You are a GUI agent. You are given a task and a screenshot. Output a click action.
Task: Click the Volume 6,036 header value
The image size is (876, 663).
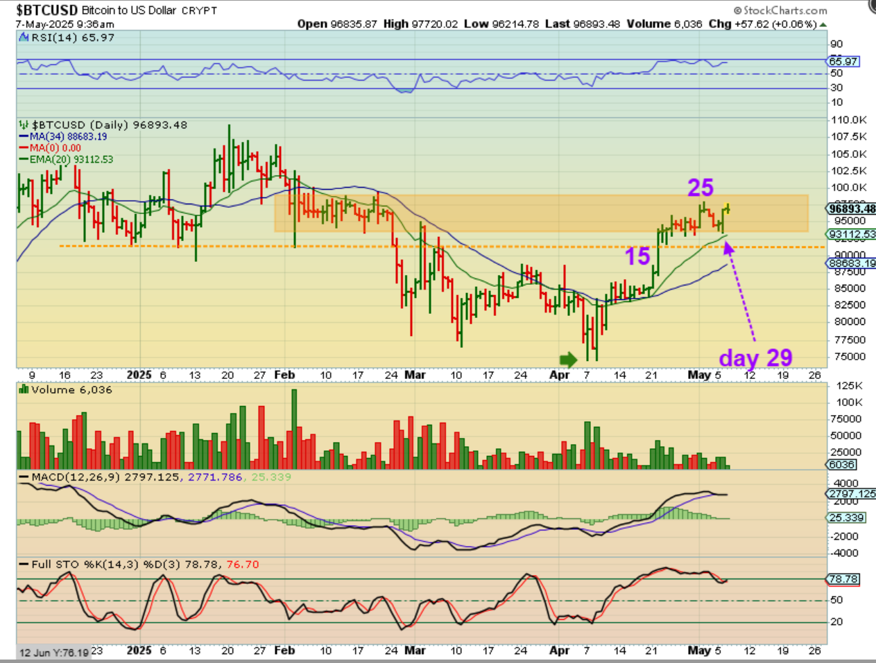pos(664,24)
